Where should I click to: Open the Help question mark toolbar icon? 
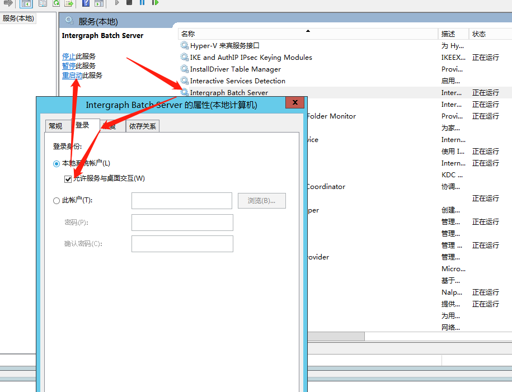(x=86, y=3)
